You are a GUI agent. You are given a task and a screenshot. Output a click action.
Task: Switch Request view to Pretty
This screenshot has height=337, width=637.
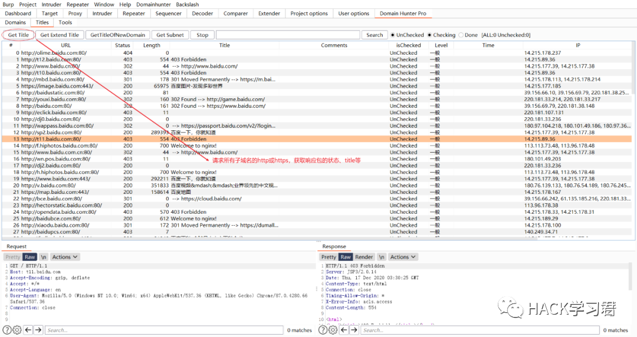point(13,257)
